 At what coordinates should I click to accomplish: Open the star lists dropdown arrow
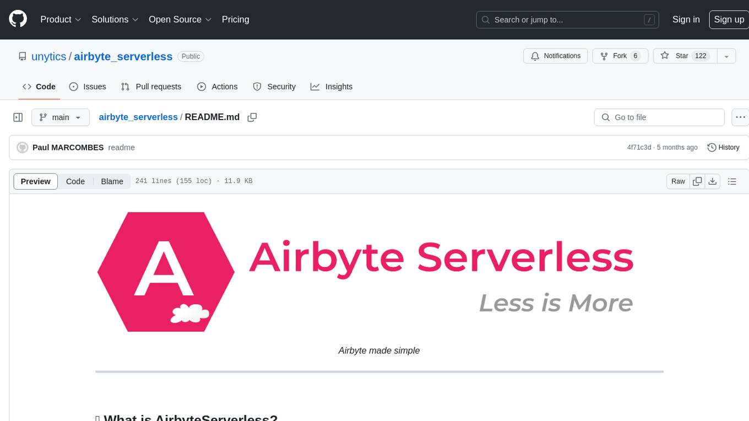726,56
